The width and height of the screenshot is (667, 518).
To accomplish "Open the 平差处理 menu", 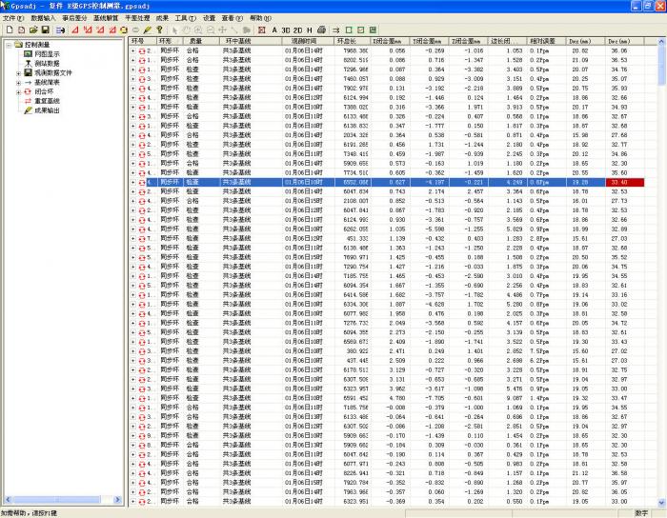I will point(137,18).
